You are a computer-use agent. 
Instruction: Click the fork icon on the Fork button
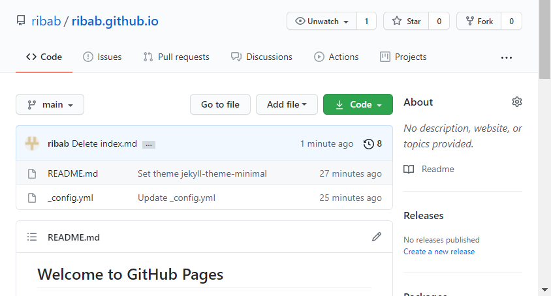470,21
